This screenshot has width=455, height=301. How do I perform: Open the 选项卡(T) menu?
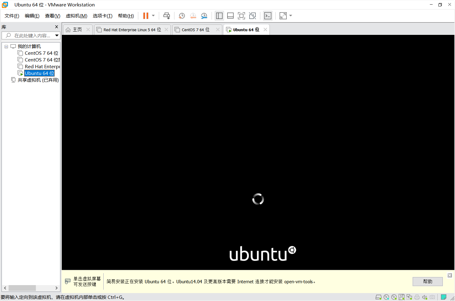click(x=103, y=16)
